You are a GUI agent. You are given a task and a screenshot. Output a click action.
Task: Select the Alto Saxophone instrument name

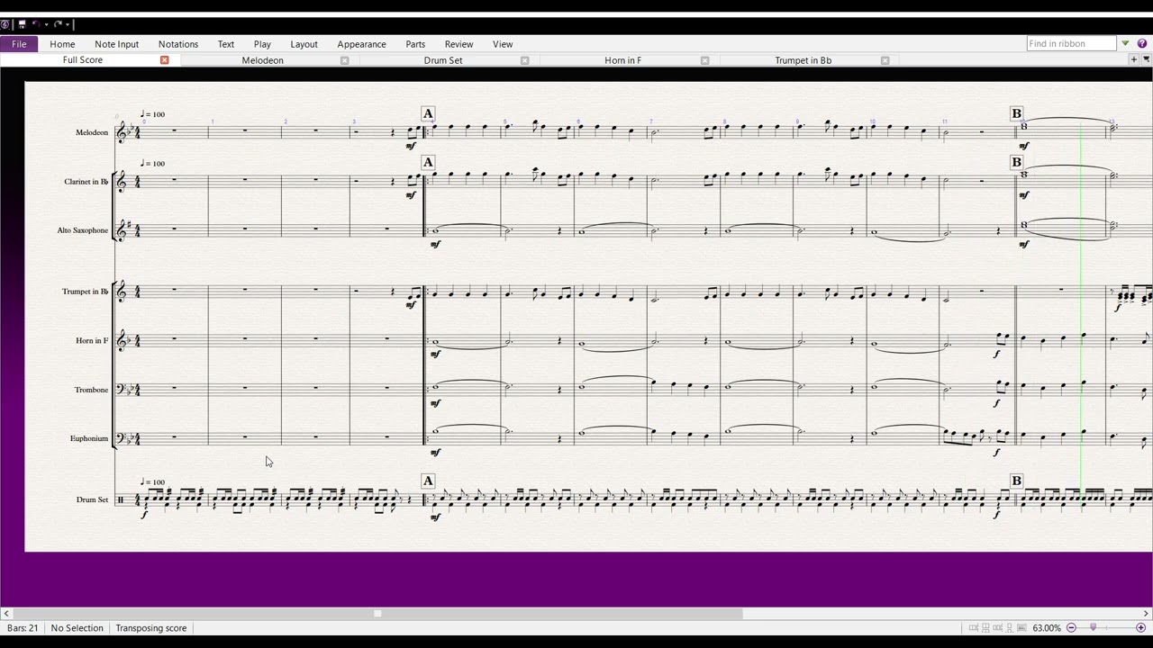point(83,230)
